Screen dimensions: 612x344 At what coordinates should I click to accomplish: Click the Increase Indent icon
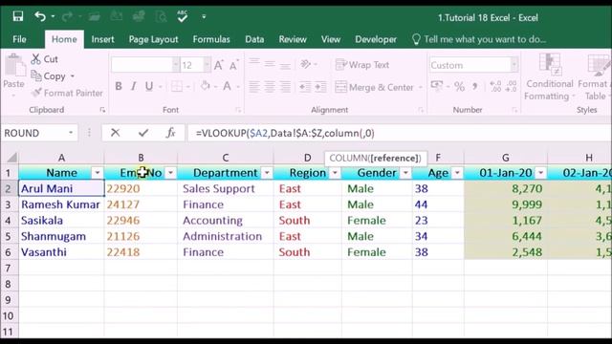pos(320,87)
